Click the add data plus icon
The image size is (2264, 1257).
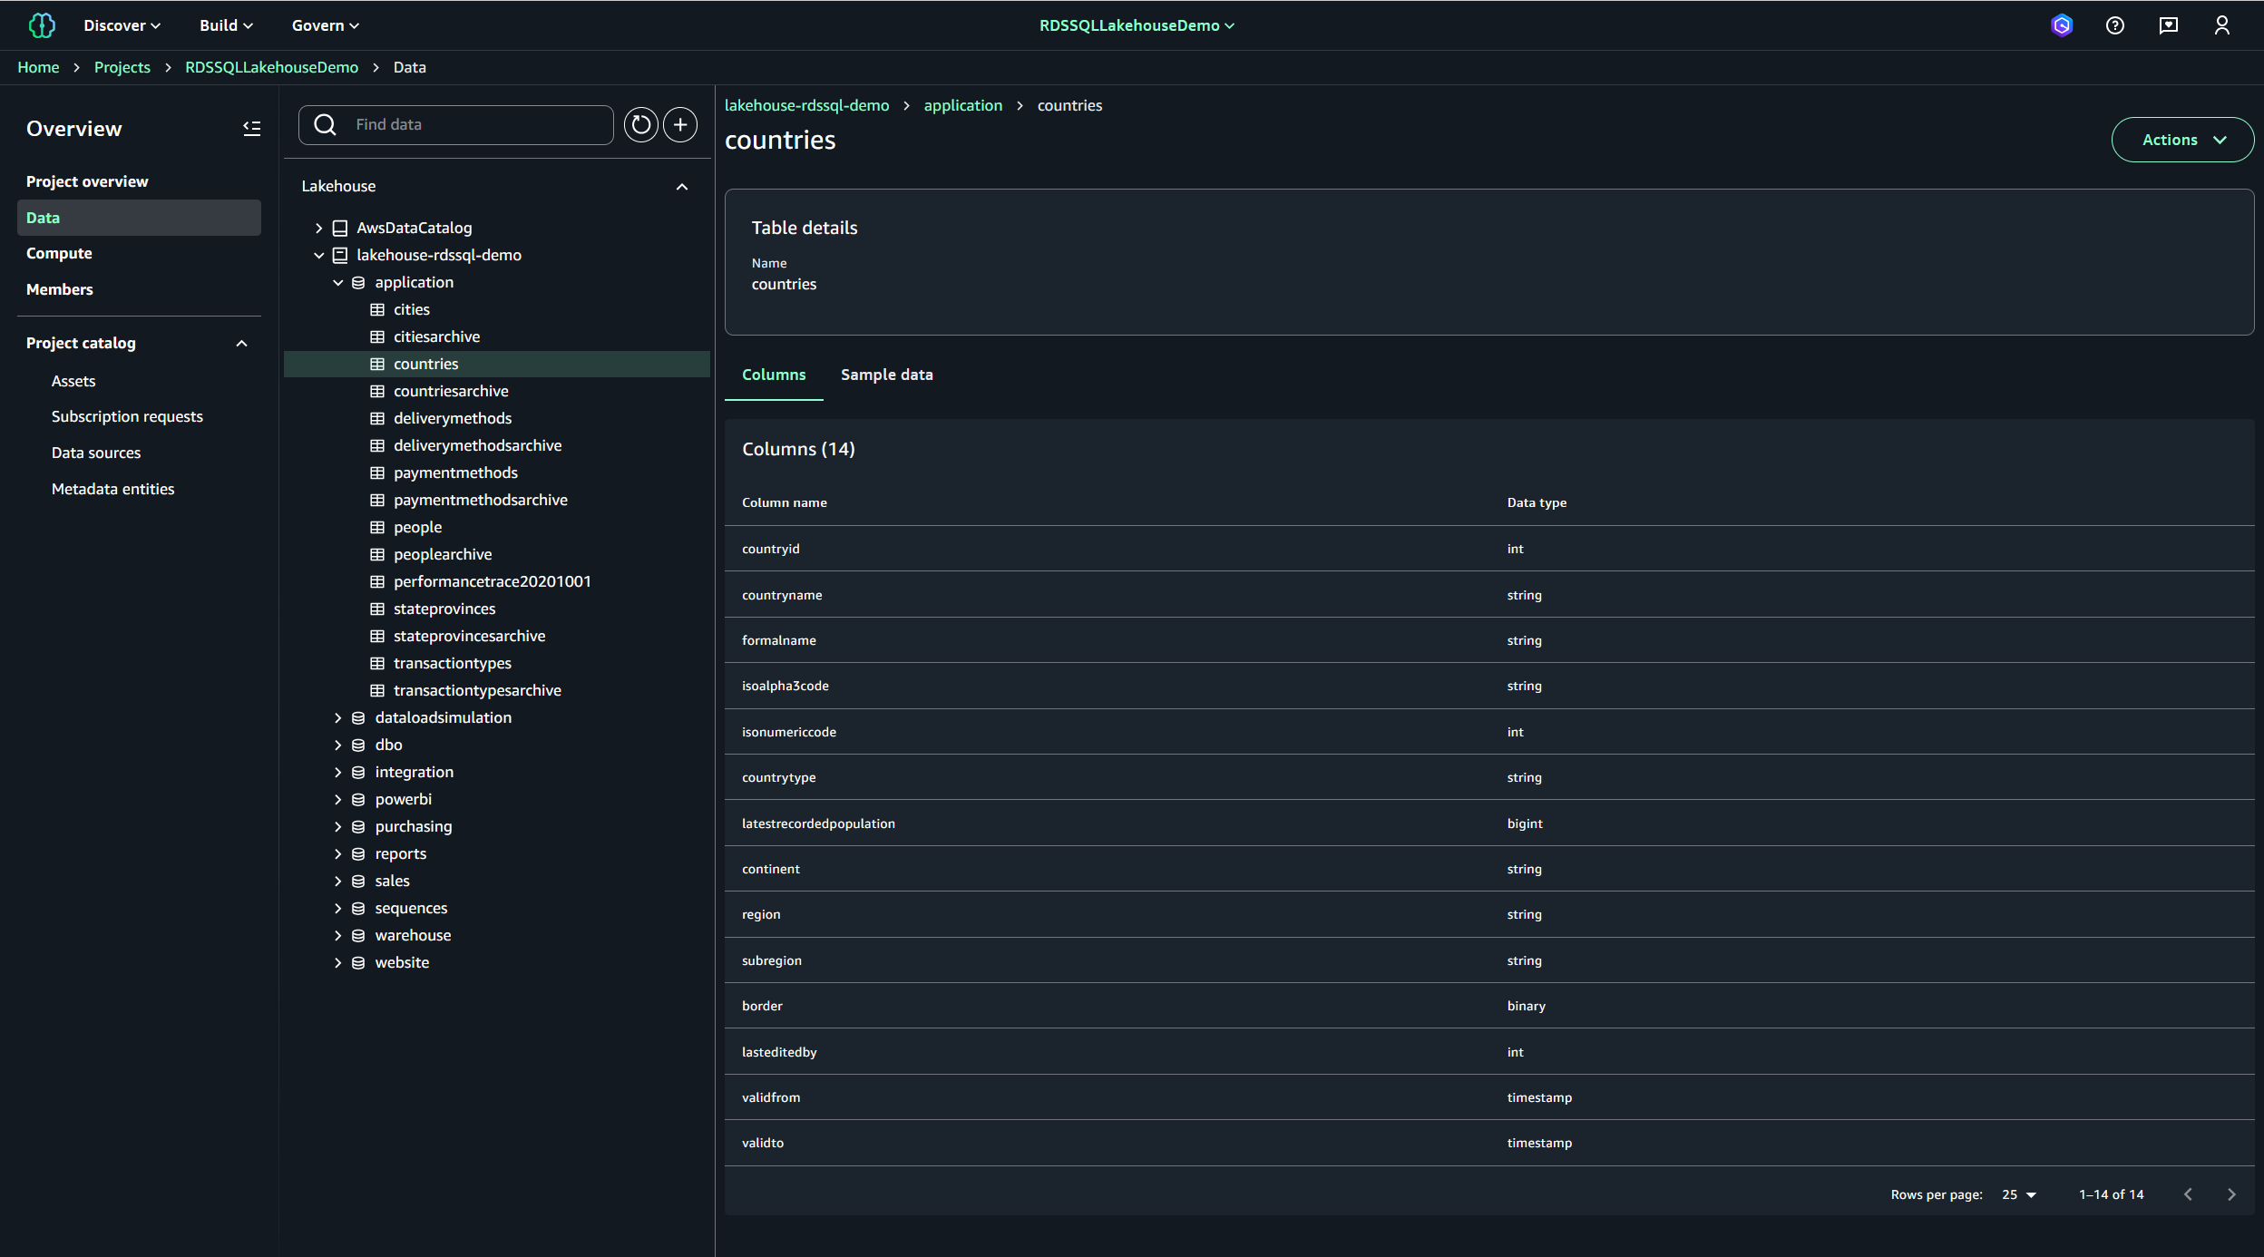(680, 125)
